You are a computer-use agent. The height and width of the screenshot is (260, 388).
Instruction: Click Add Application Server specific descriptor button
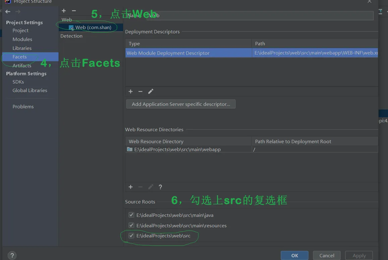pos(181,104)
